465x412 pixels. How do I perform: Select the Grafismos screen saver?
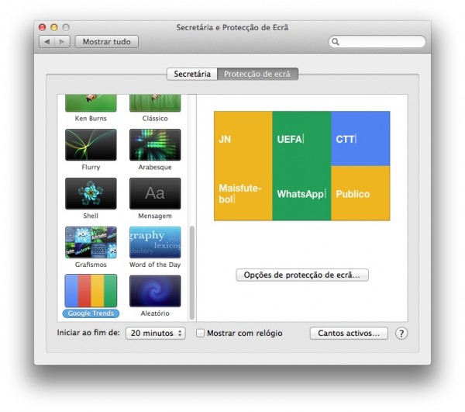91,242
